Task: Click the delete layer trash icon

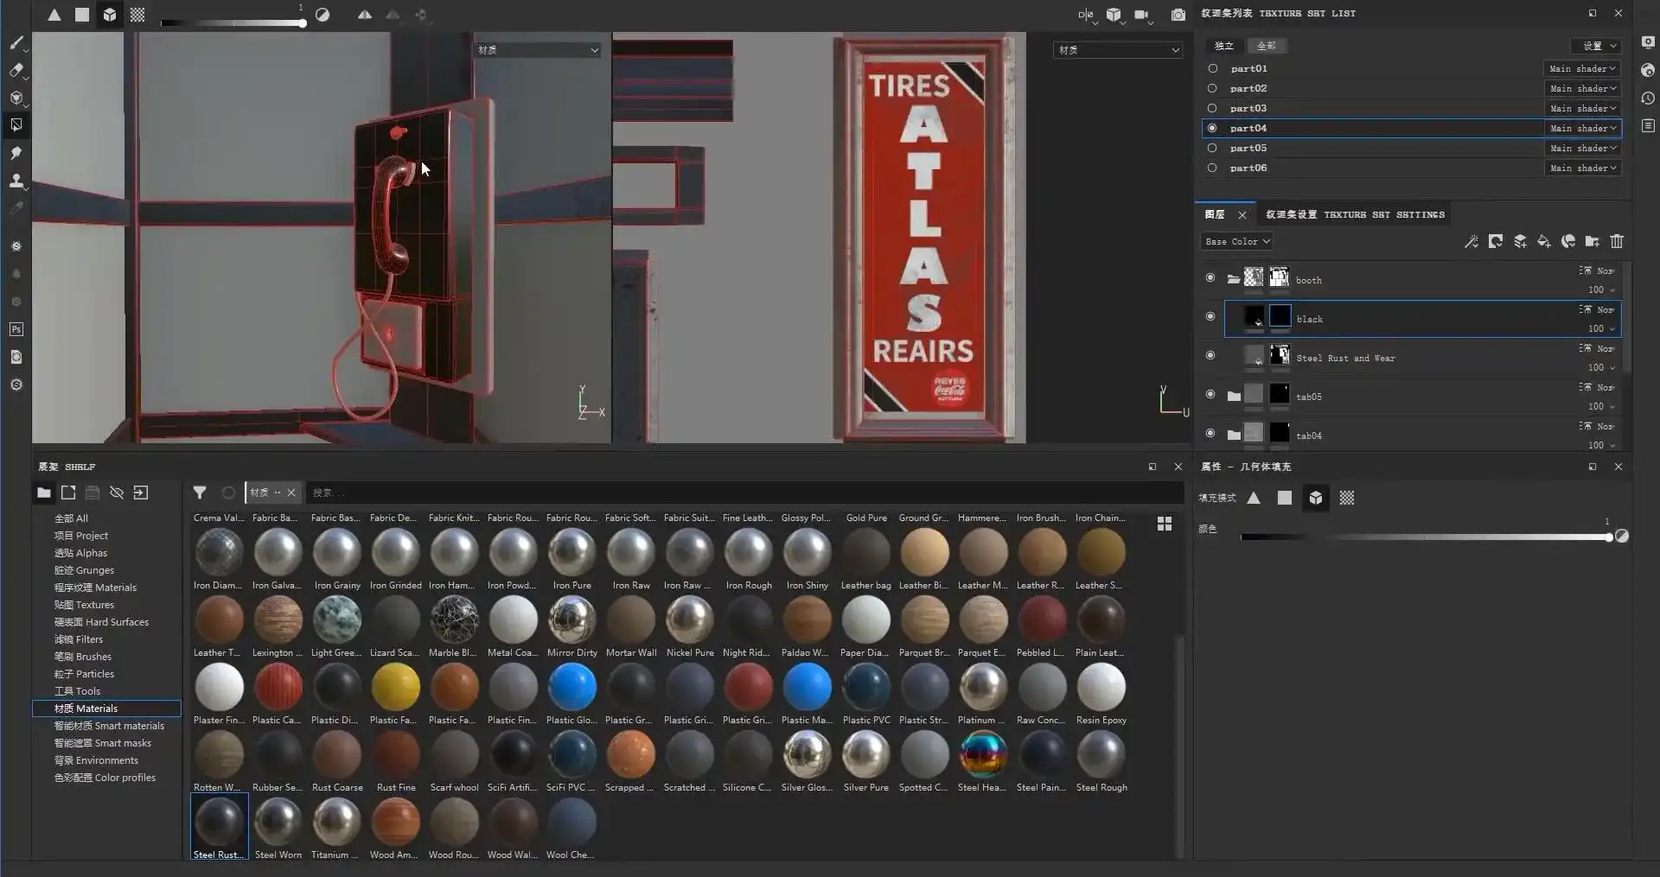Action: pyautogui.click(x=1617, y=242)
